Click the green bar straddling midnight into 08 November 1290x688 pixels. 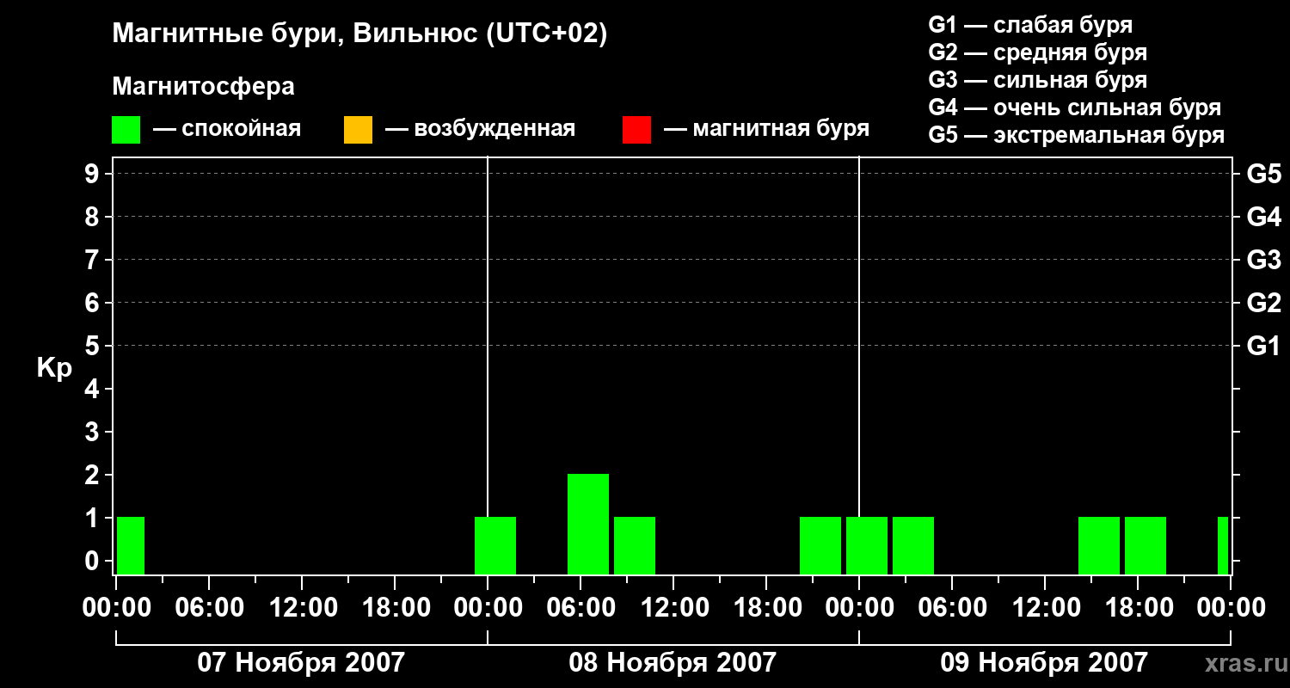tap(495, 545)
